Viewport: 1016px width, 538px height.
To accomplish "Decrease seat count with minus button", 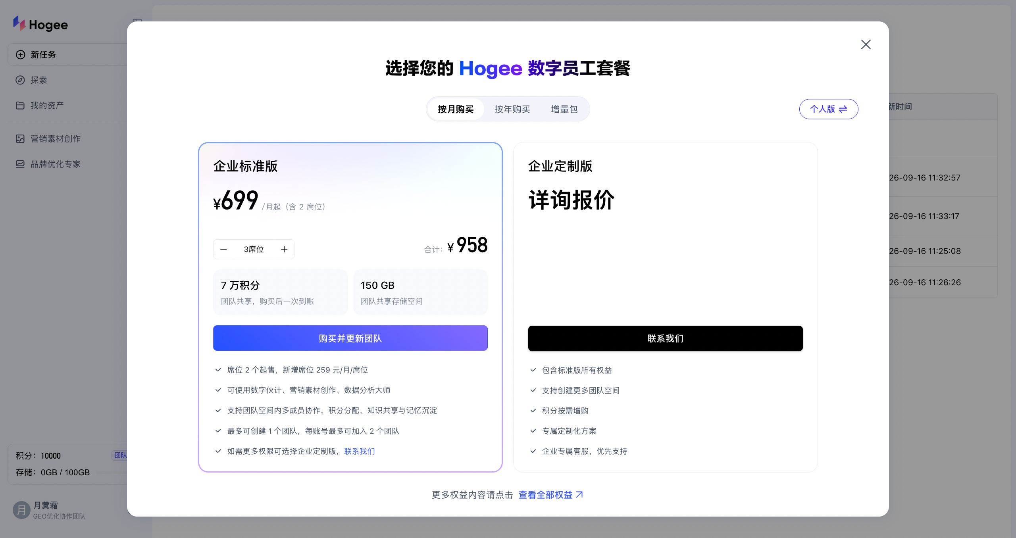I will 223,249.
